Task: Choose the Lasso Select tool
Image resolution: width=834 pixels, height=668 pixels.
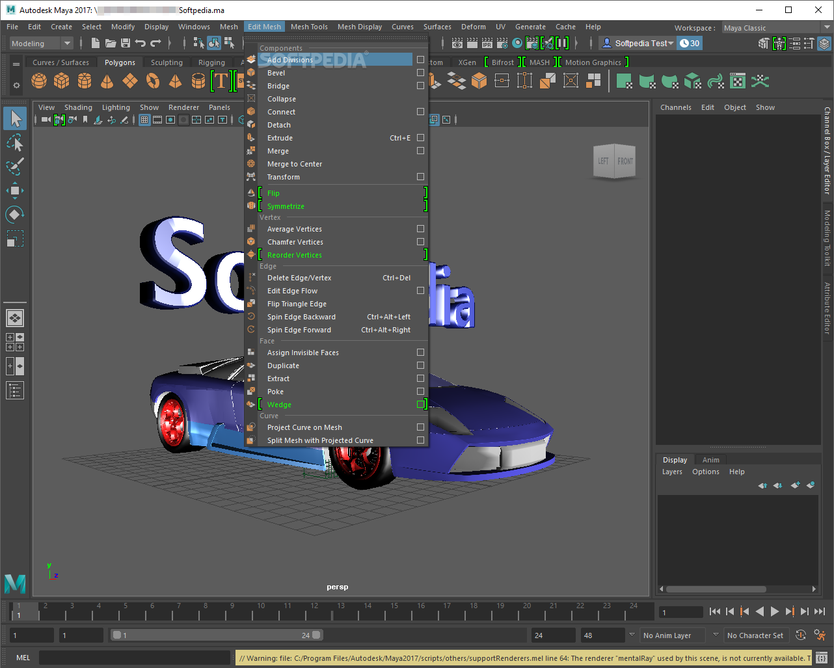Action: click(x=15, y=142)
